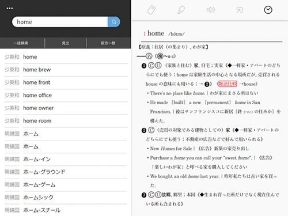This screenshot has width=288, height=216.
Task: Switch to the 一括検索 tab
Action: point(21,43)
